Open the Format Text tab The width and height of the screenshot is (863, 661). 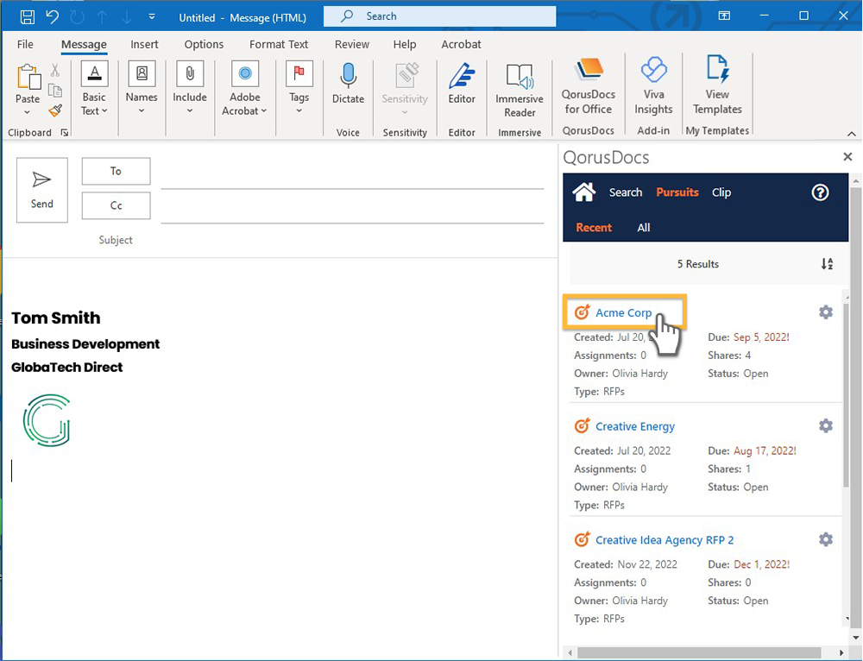click(279, 45)
